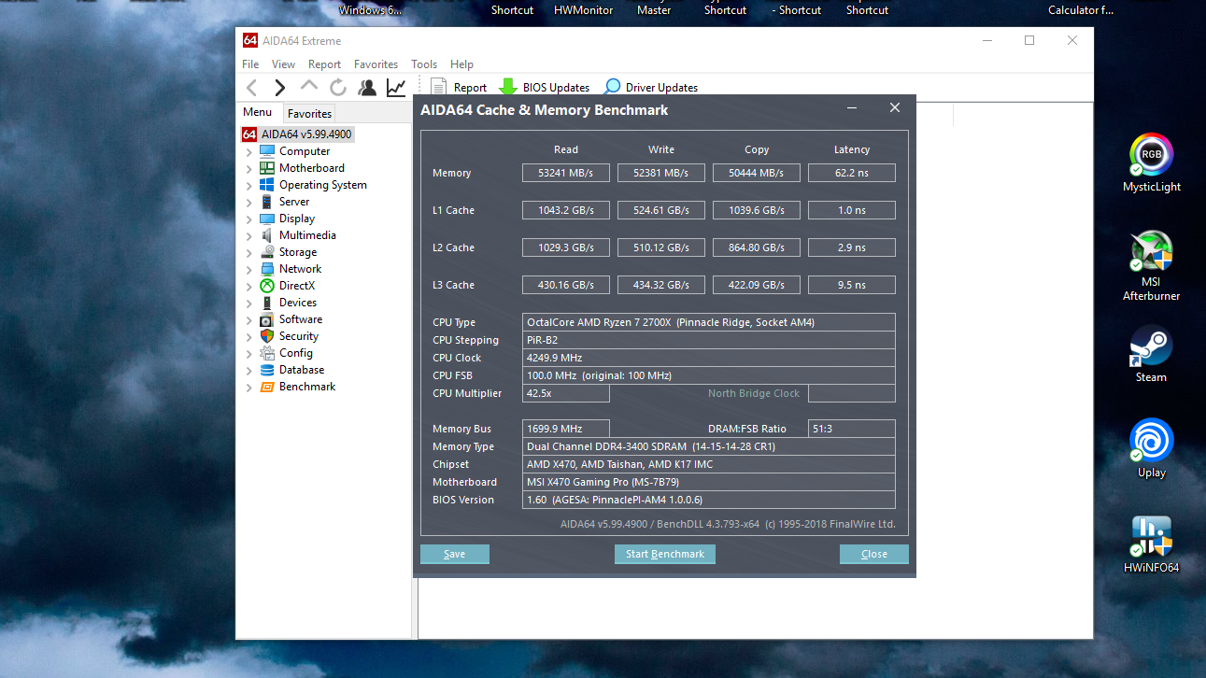Expand the Devices tree node
Image resolution: width=1206 pixels, height=678 pixels.
point(249,304)
